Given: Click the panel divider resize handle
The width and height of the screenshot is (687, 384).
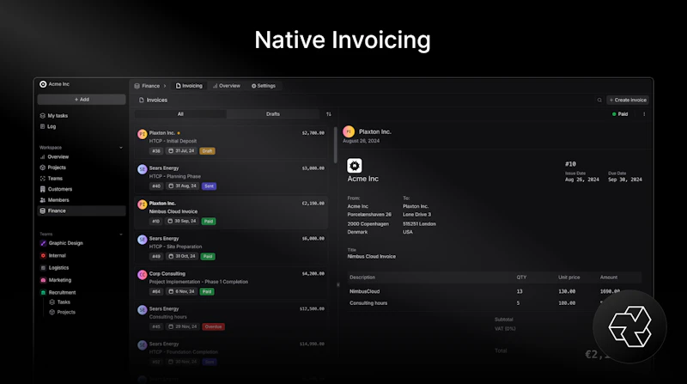Looking at the screenshot, I should (x=337, y=285).
